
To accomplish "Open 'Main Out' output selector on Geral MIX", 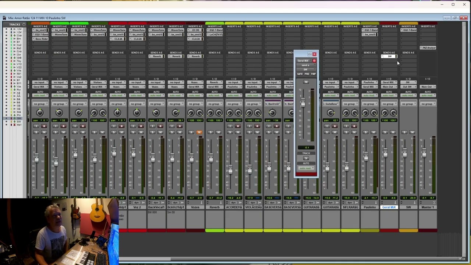I will pyautogui.click(x=389, y=87).
